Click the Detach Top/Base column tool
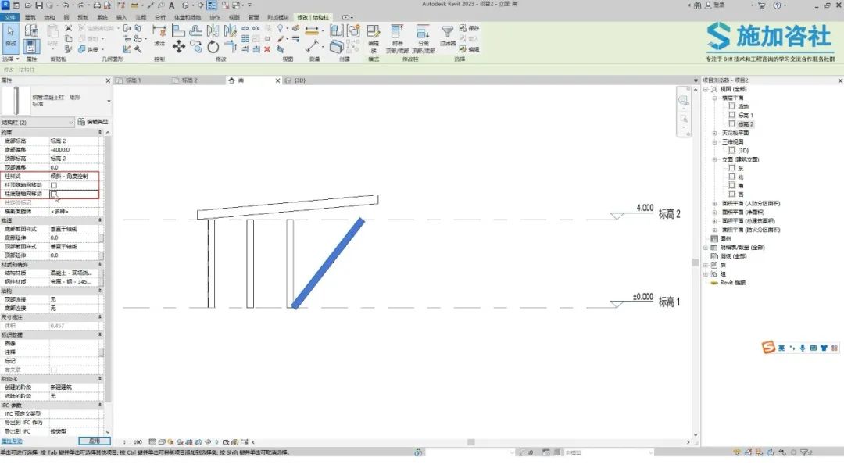Image resolution: width=844 pixels, height=475 pixels. click(424, 37)
